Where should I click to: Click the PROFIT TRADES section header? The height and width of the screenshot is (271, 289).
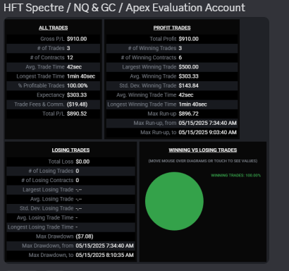coord(172,28)
